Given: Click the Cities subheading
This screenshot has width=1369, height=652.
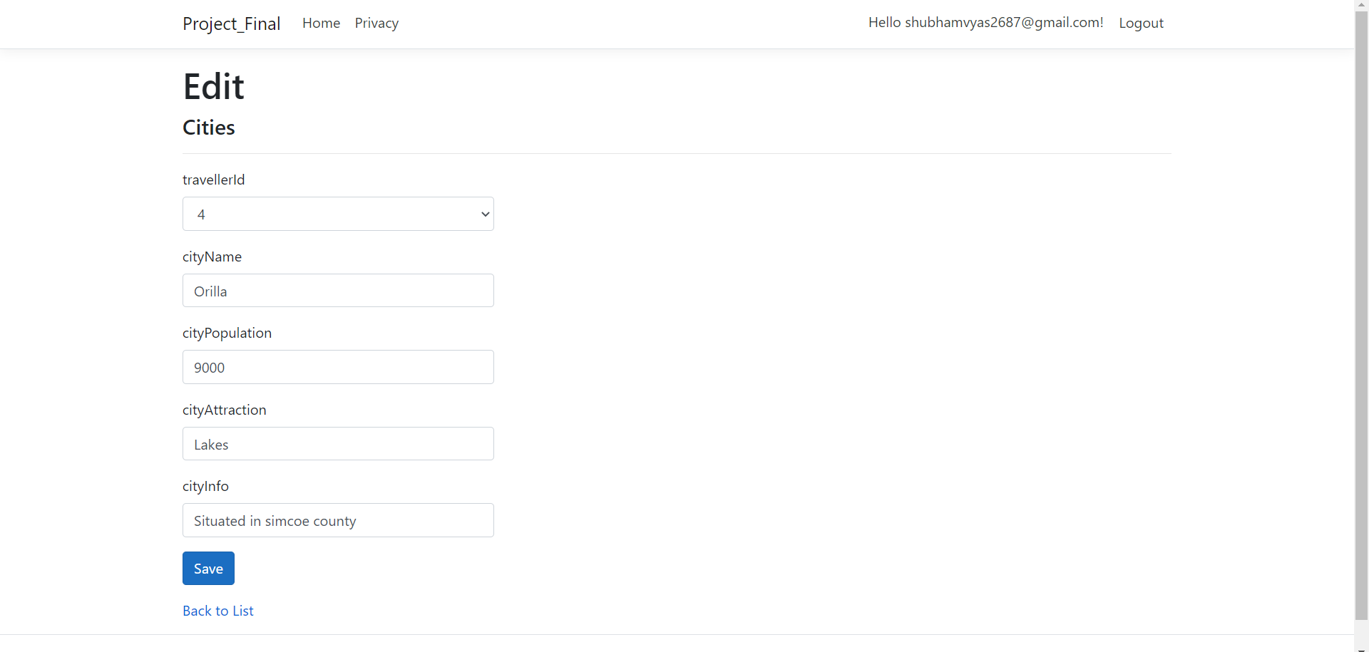Looking at the screenshot, I should [x=208, y=128].
